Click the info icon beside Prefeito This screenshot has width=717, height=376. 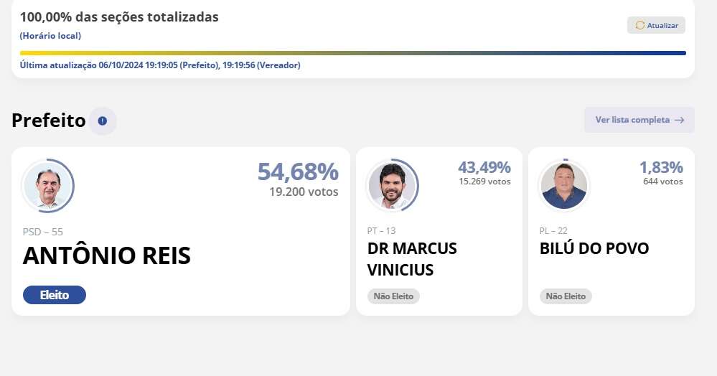pyautogui.click(x=103, y=121)
